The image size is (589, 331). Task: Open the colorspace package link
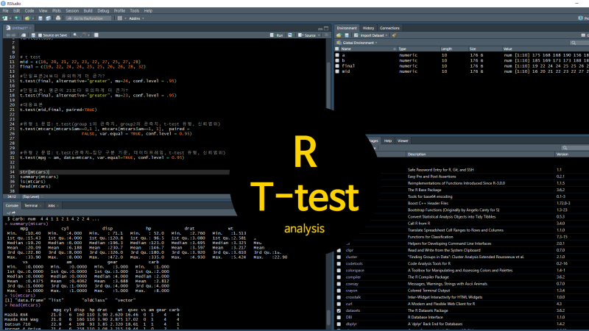pyautogui.click(x=355, y=271)
